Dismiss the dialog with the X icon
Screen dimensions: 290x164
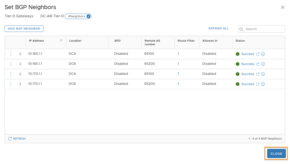tap(283, 7)
